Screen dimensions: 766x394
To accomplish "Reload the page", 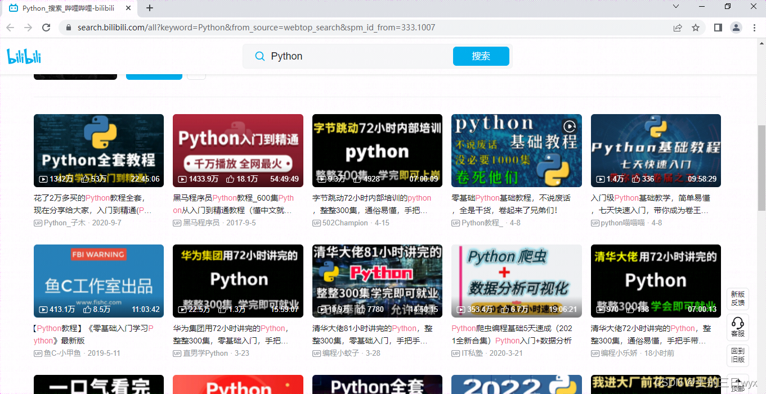I will (x=47, y=28).
